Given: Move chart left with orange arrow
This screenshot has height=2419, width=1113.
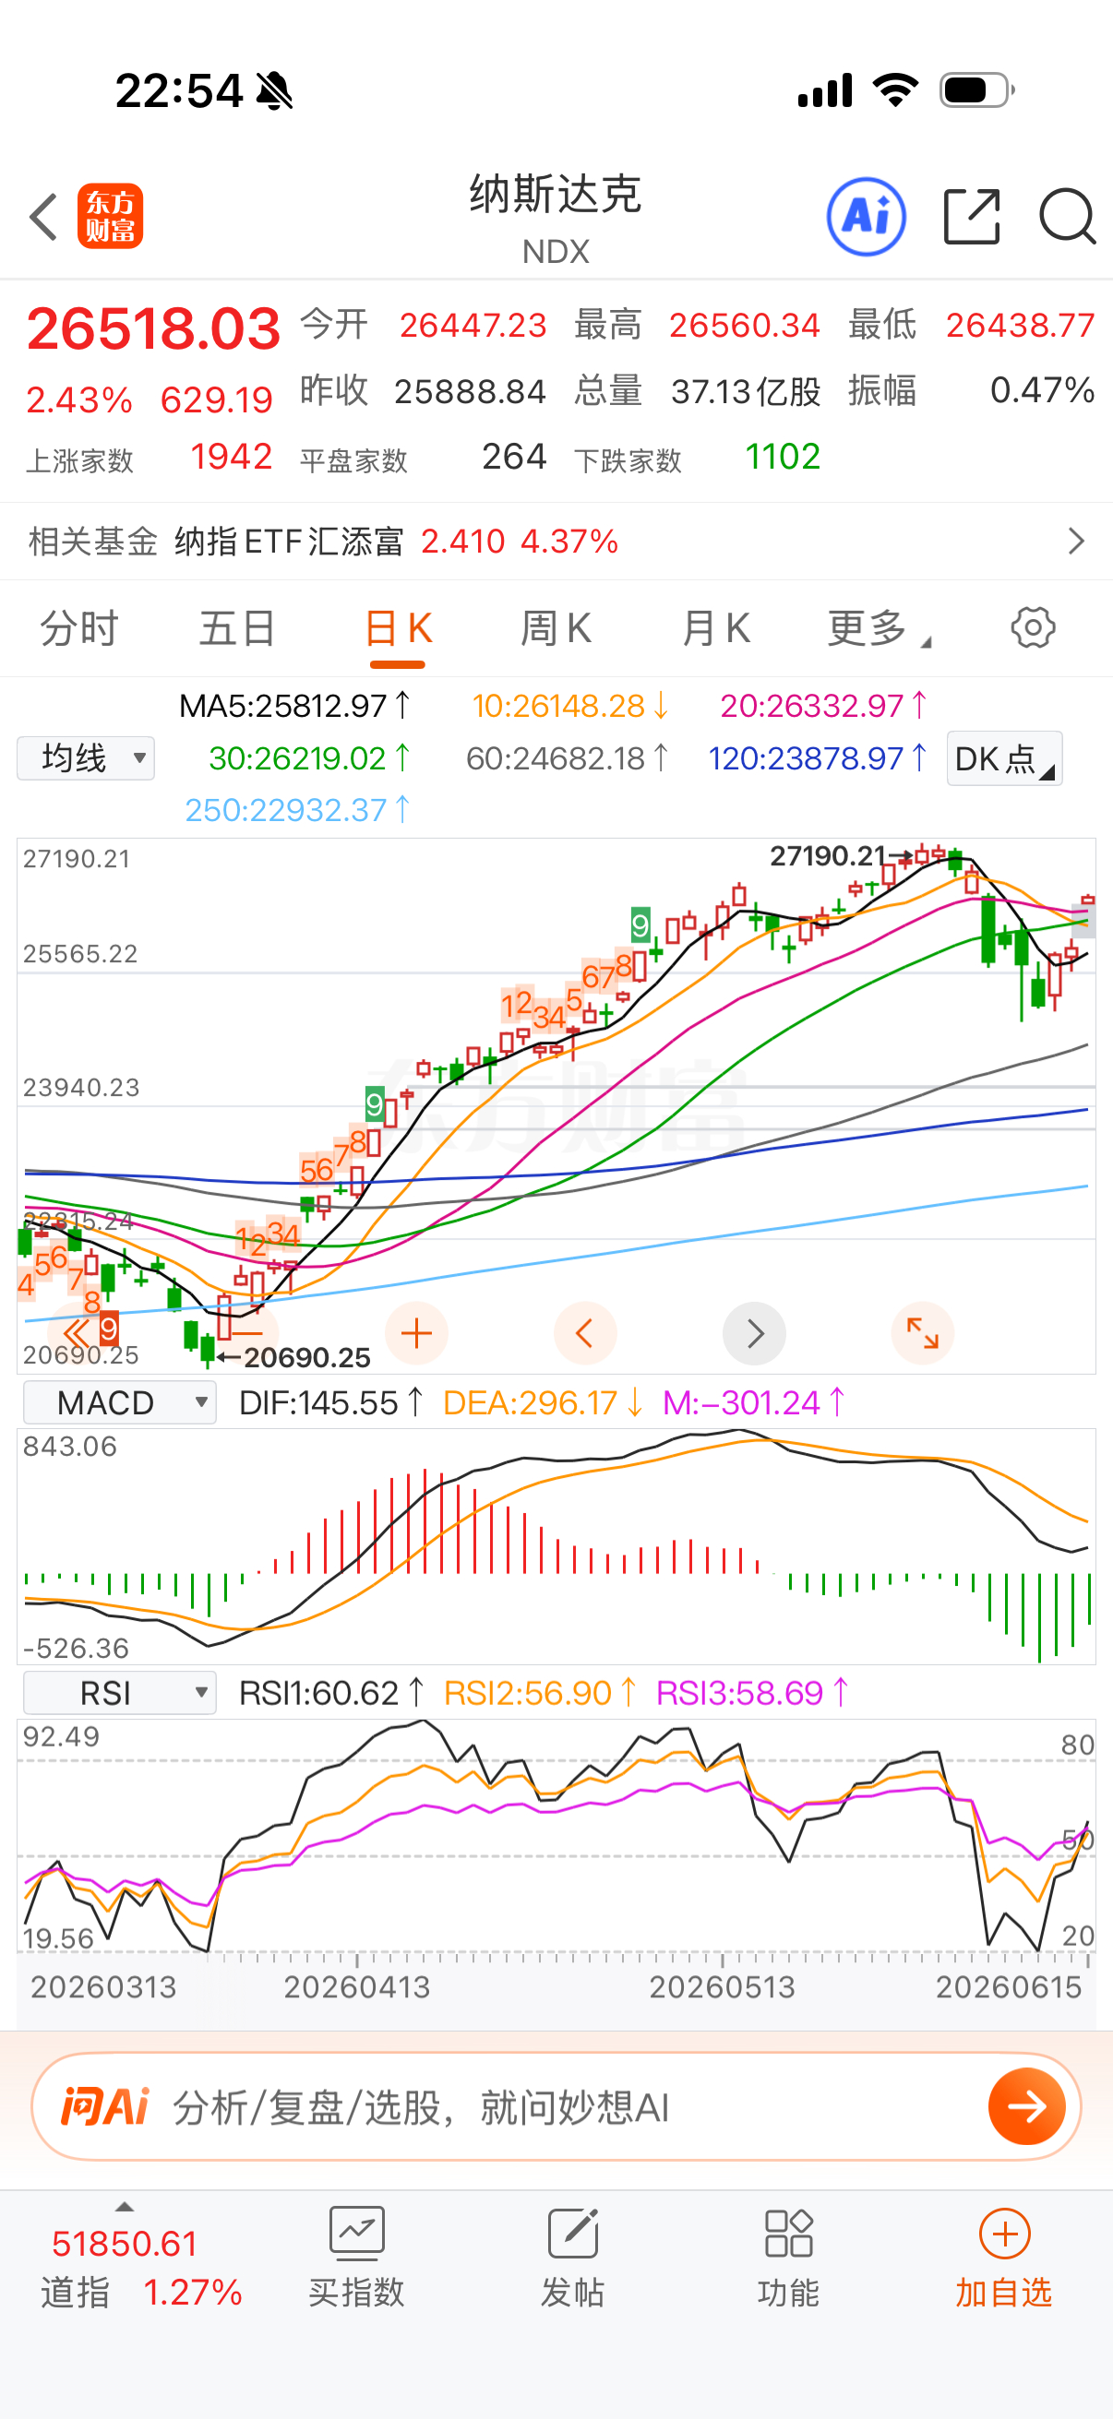Looking at the screenshot, I should pyautogui.click(x=585, y=1333).
